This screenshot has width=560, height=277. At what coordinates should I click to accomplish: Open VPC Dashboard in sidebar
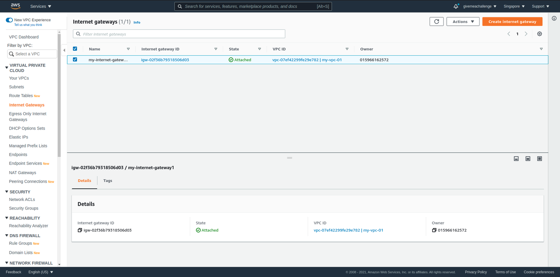24,37
